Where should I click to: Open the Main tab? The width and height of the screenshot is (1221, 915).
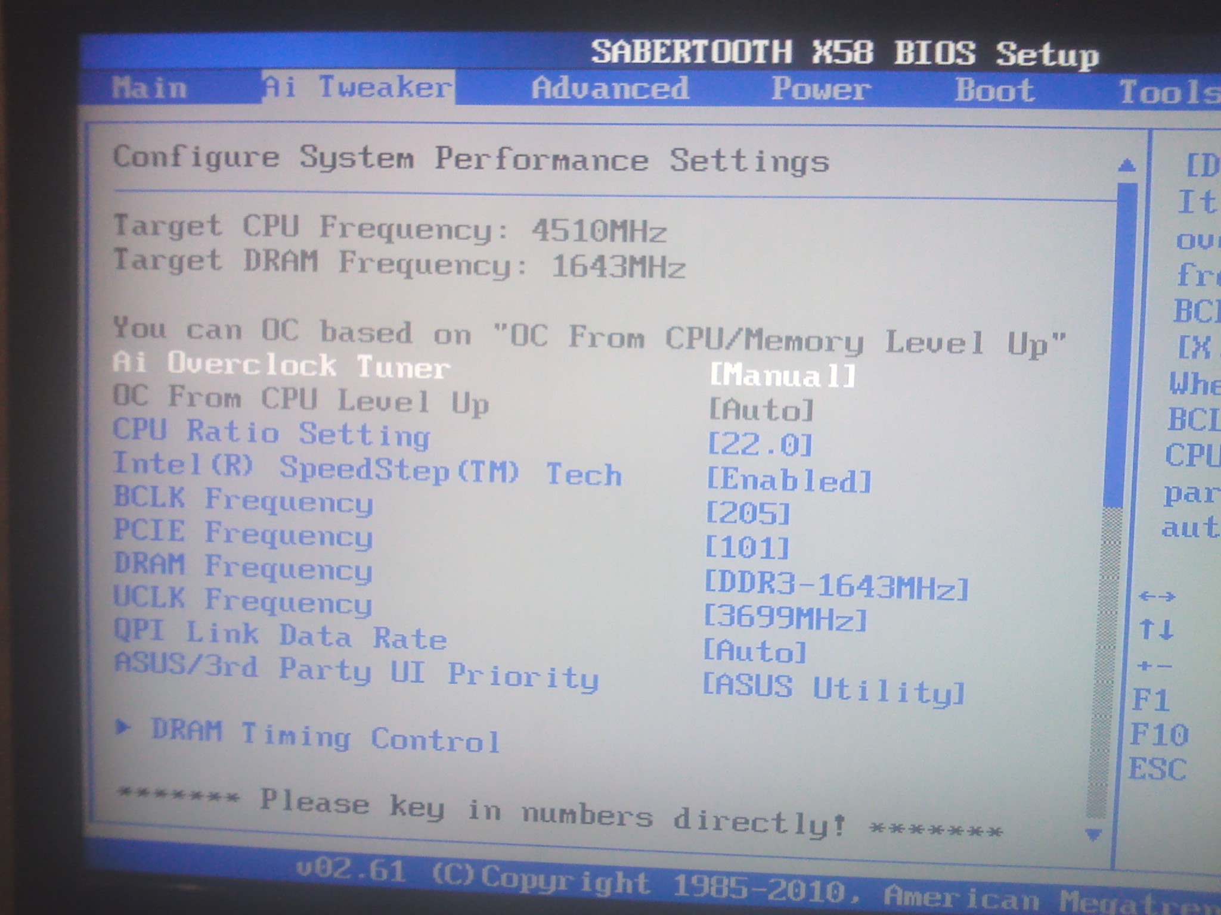point(149,88)
